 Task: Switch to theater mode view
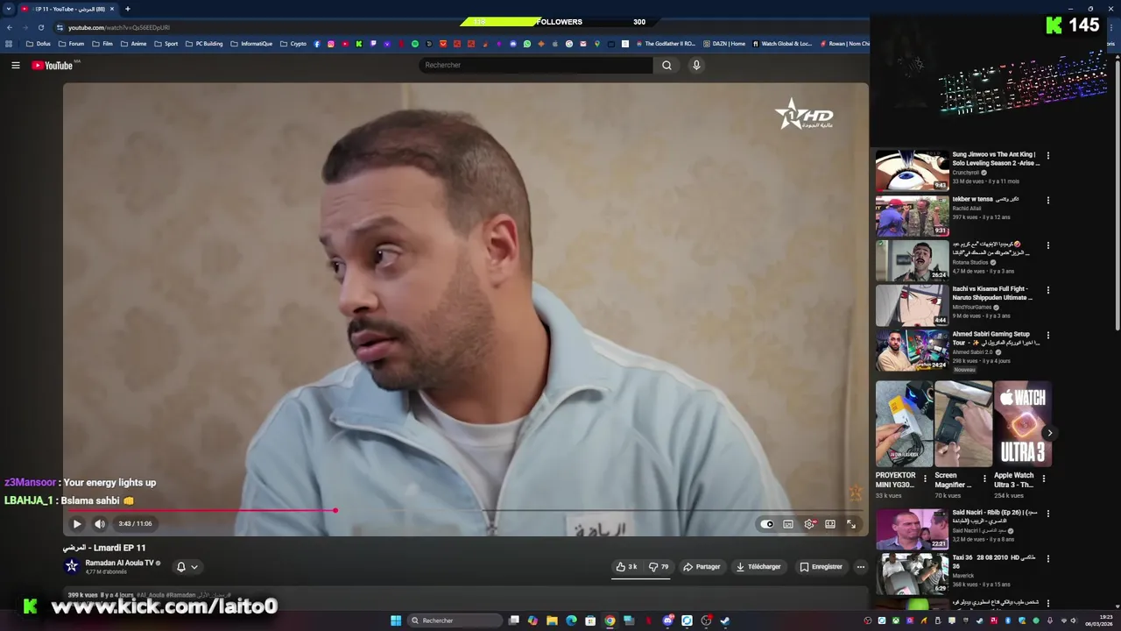coord(830,524)
